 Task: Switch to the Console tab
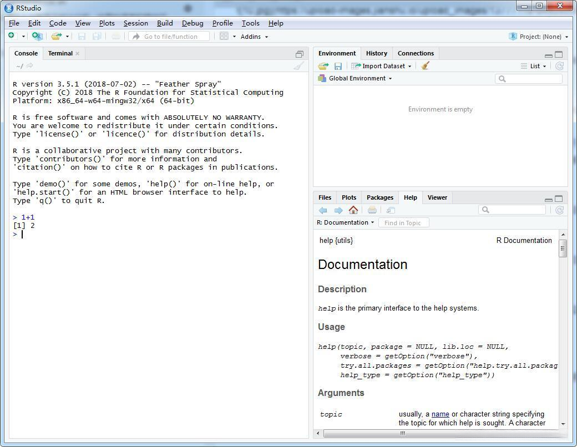[26, 53]
